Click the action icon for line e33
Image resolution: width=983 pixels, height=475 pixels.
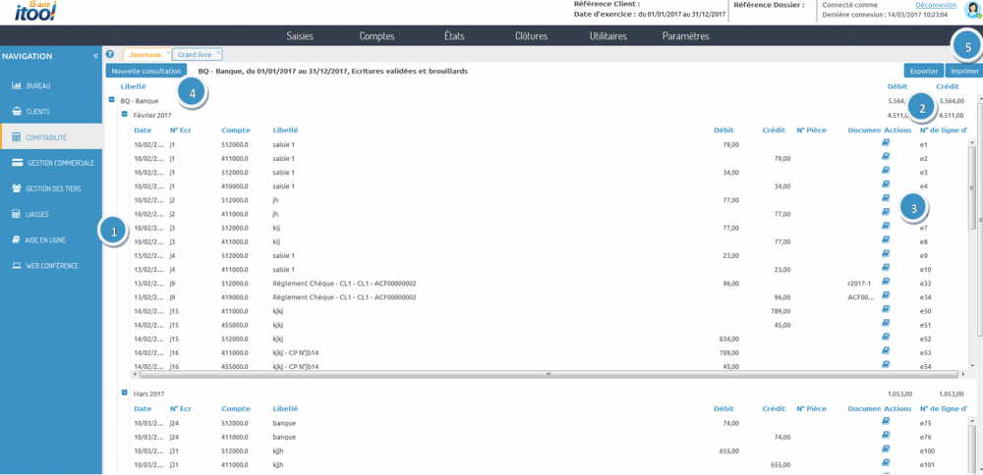pyautogui.click(x=886, y=282)
